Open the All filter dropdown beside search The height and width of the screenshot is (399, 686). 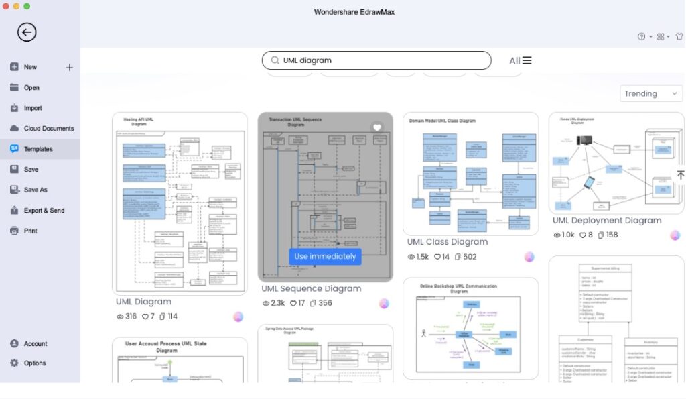[521, 60]
